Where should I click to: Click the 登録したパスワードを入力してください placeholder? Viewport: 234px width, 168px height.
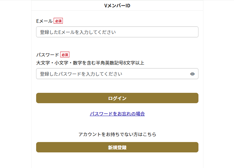click(81, 74)
